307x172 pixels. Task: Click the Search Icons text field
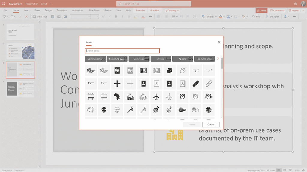tap(122, 51)
